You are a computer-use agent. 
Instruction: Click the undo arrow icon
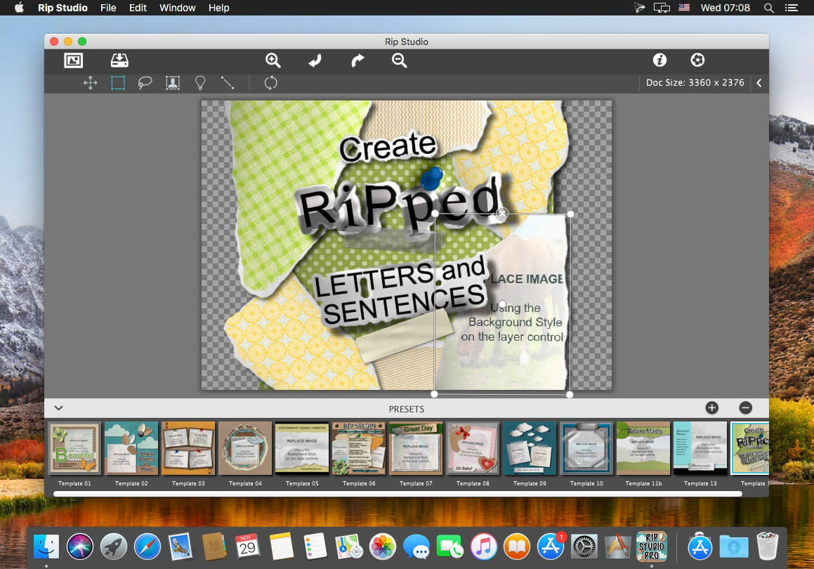click(315, 60)
